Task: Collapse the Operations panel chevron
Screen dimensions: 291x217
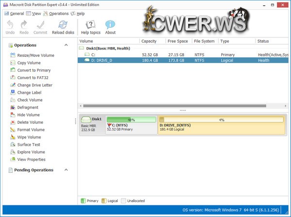Action: 66,45
